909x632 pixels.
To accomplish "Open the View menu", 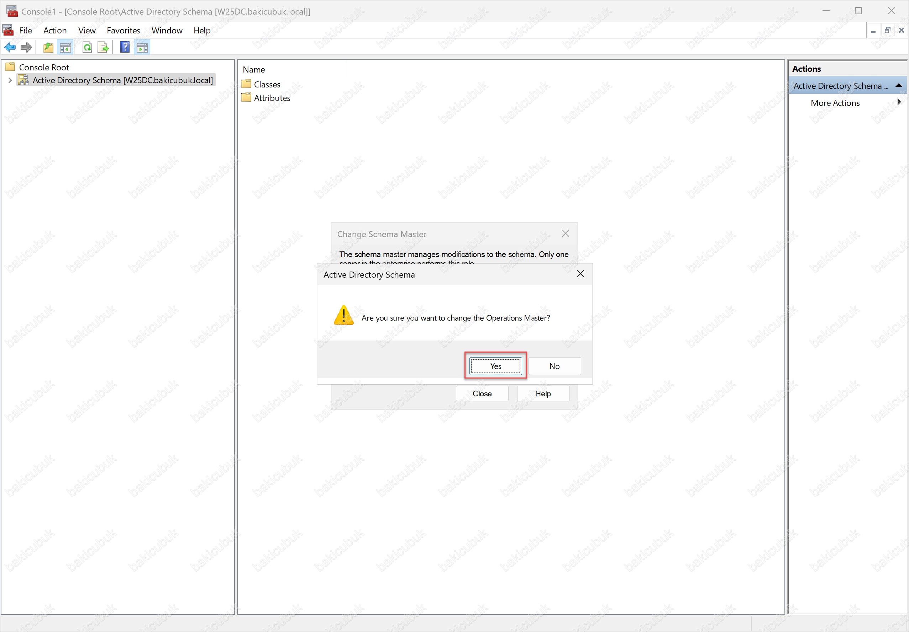I will tap(87, 31).
